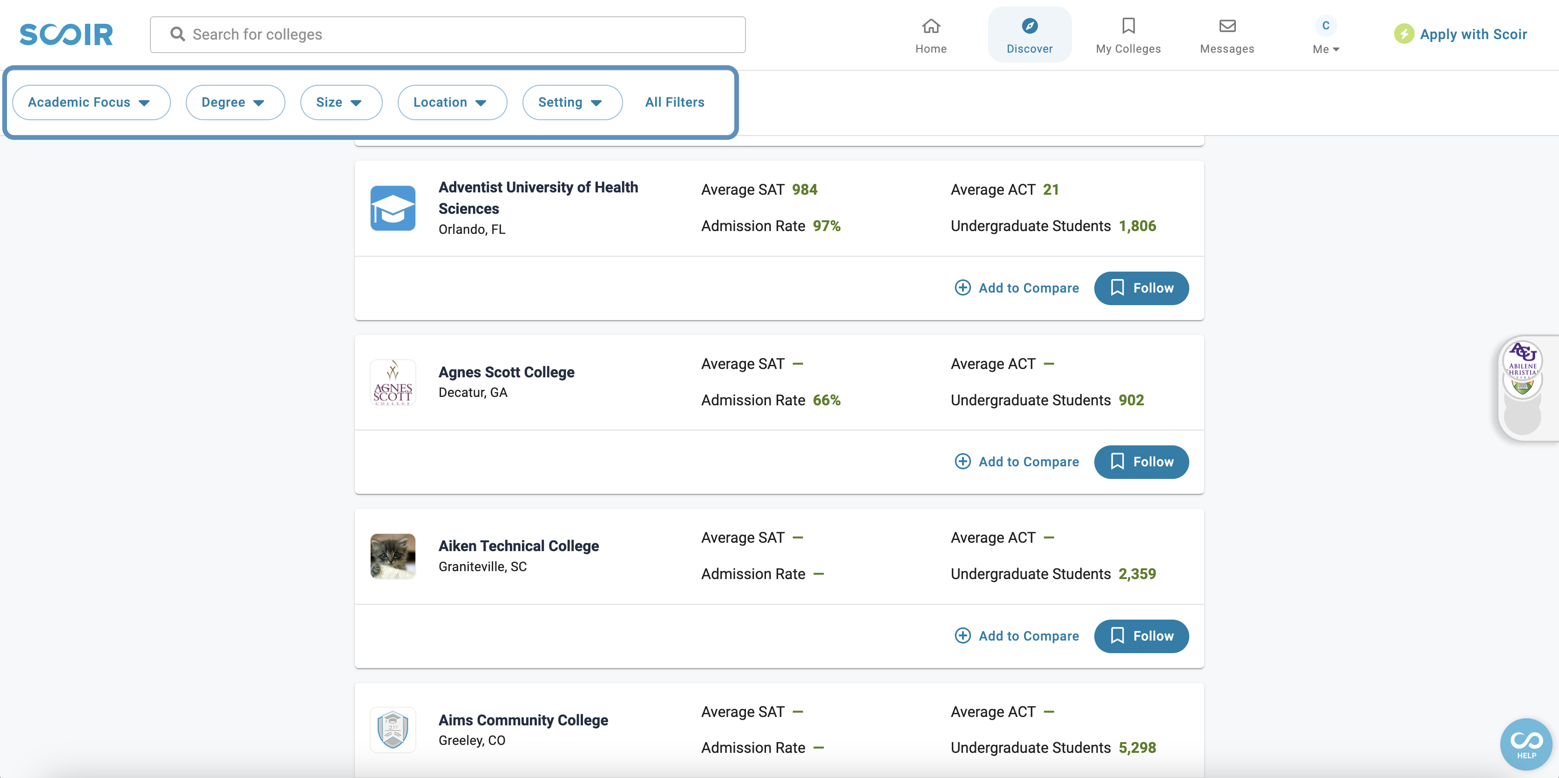Open Aiken Technical College page
Viewport: 1559px width, 778px height.
[x=518, y=546]
